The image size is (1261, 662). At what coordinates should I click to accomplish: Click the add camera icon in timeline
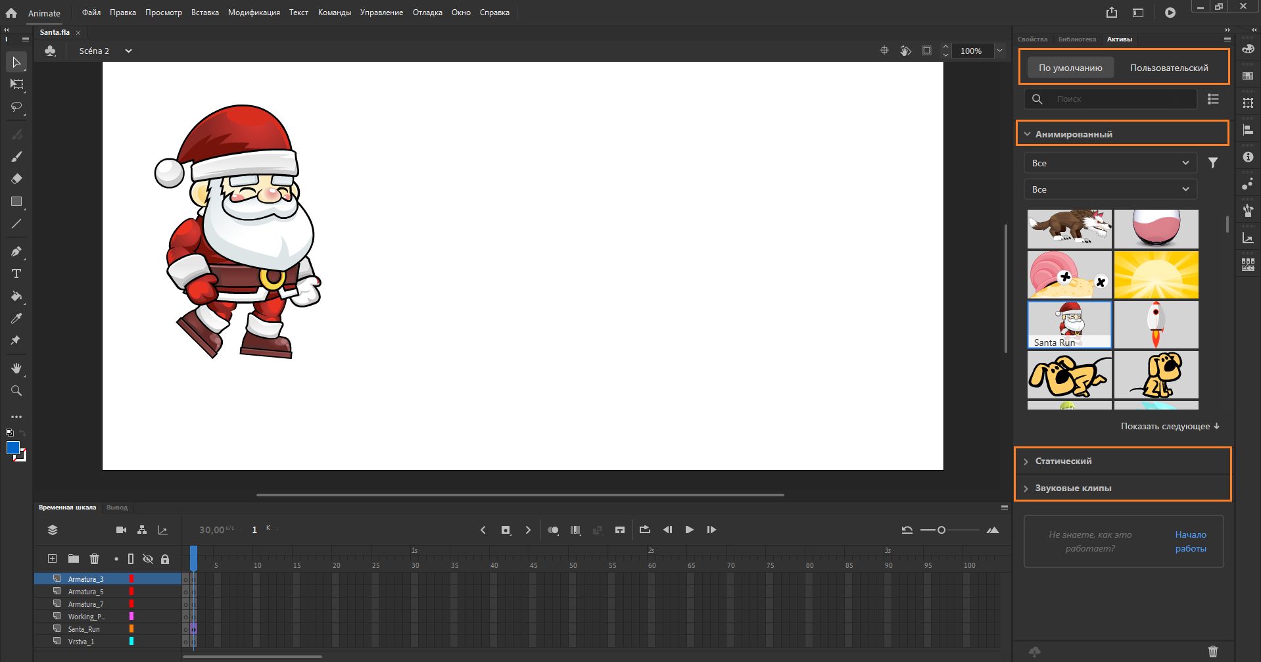(121, 530)
